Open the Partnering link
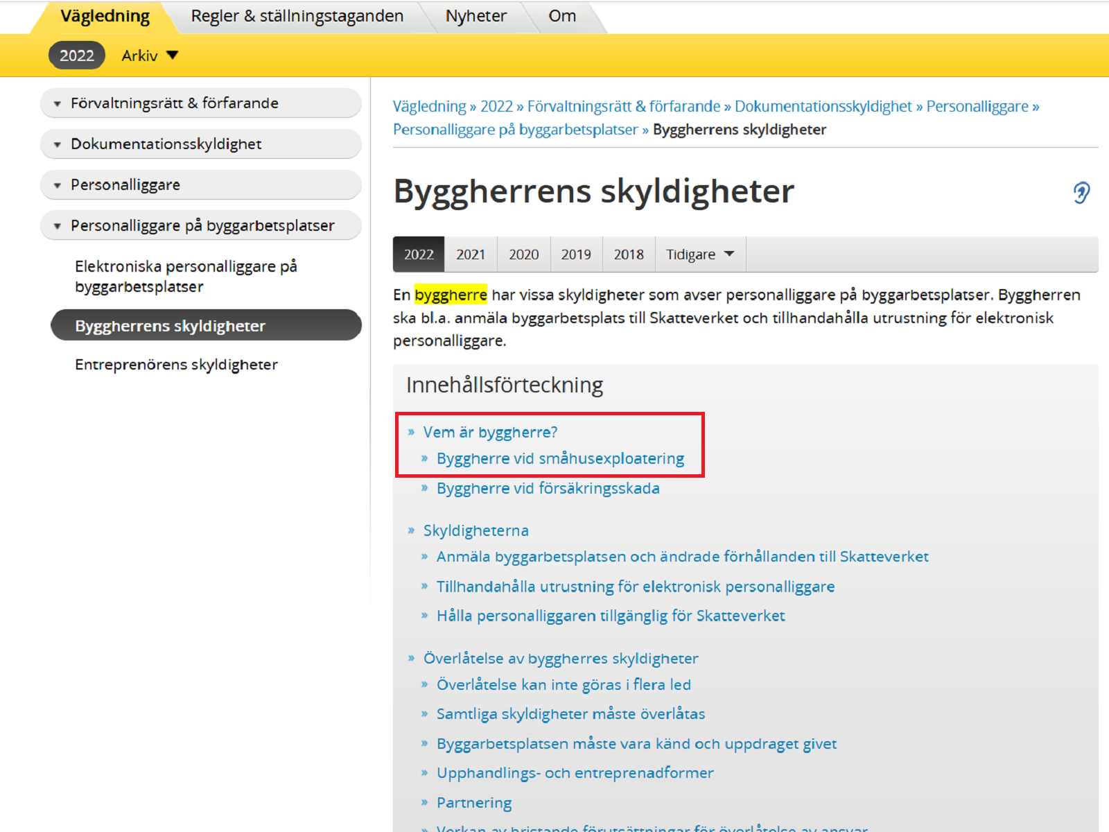 (474, 803)
